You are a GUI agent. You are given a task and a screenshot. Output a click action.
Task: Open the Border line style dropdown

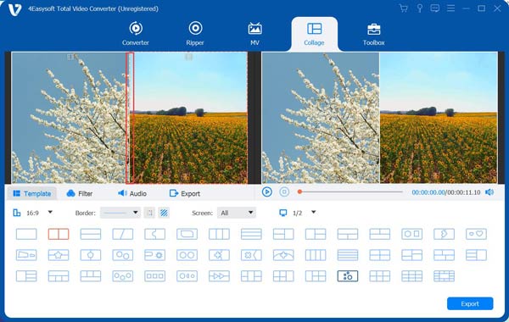pos(120,213)
